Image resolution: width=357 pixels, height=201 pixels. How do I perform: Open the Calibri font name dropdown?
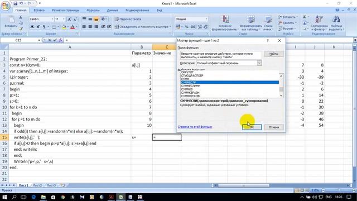point(52,19)
